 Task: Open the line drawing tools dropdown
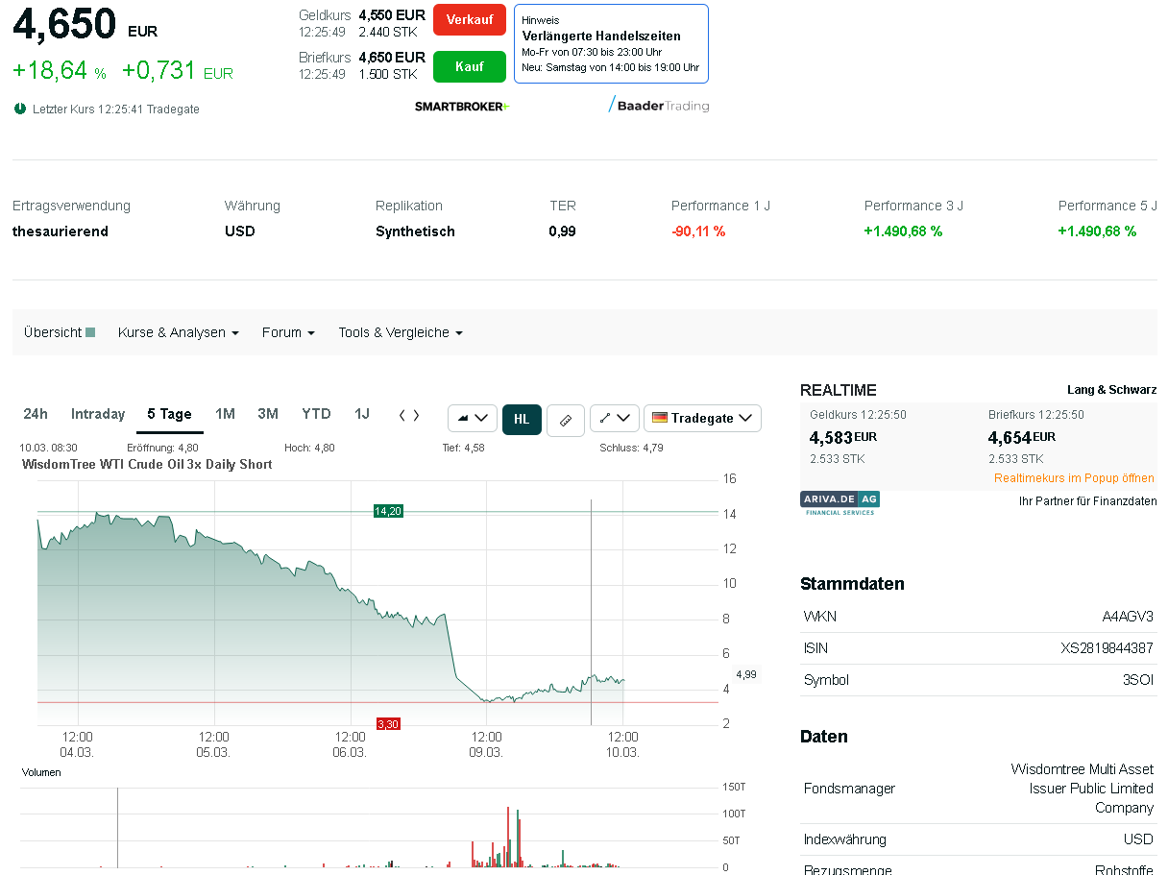[615, 419]
